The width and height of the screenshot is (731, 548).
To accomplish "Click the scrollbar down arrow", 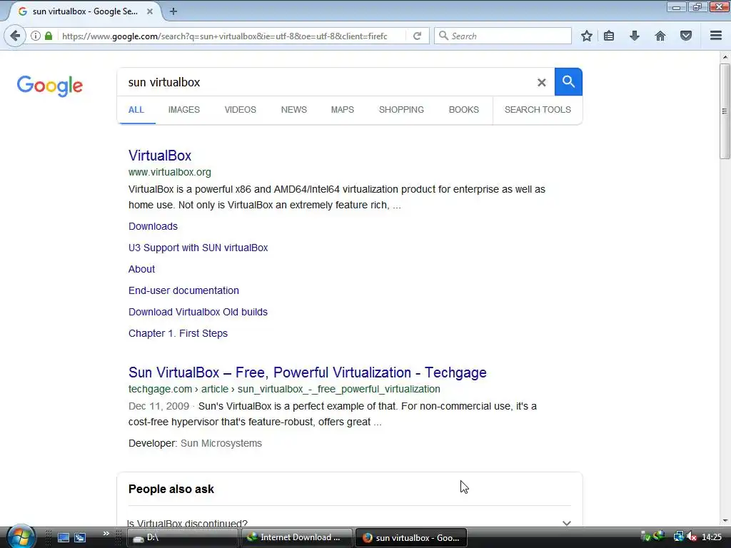I will pyautogui.click(x=725, y=521).
